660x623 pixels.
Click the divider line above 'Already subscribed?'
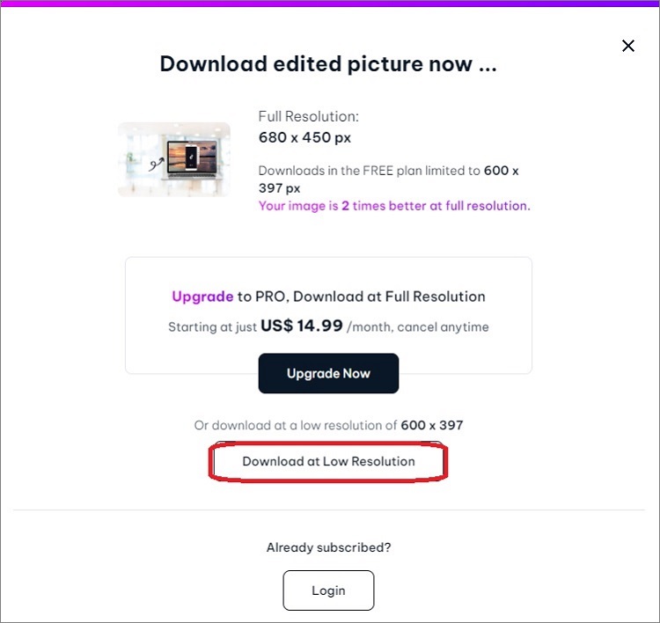328,509
